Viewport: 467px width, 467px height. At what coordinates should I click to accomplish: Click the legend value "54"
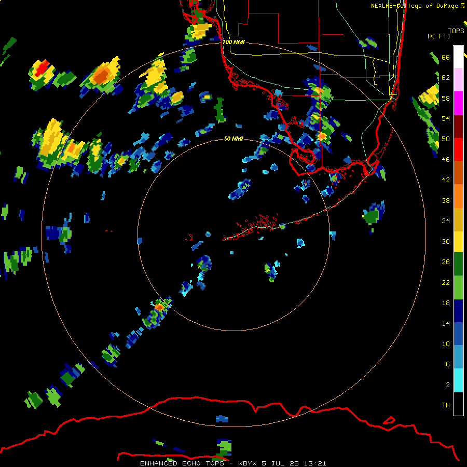pyautogui.click(x=446, y=118)
